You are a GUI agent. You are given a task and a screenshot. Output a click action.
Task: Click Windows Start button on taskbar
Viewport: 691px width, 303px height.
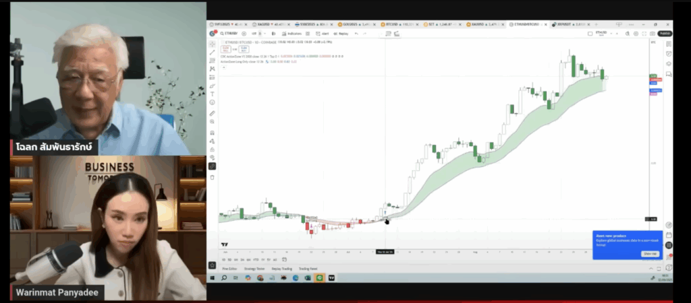212,277
